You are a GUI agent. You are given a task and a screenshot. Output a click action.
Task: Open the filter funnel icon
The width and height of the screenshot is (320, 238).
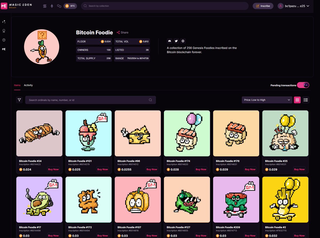19,100
